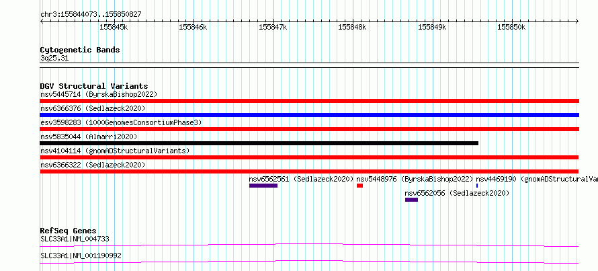This screenshot has height=271, width=598.
Task: Select the DGV Structural Variants track title
Action: coord(94,86)
